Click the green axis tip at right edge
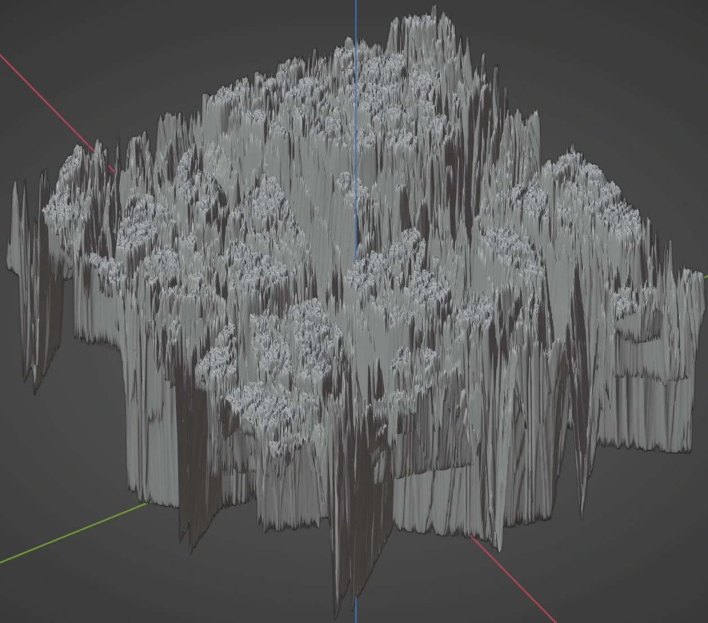The image size is (708, 623). [705, 276]
